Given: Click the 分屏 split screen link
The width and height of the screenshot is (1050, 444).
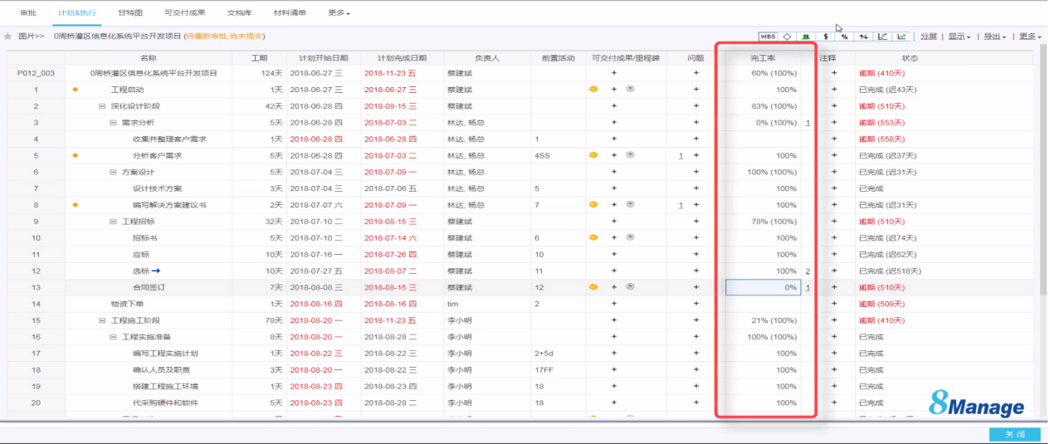Looking at the screenshot, I should tap(929, 37).
